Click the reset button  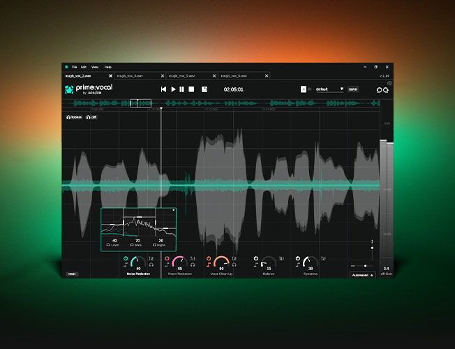tap(72, 274)
